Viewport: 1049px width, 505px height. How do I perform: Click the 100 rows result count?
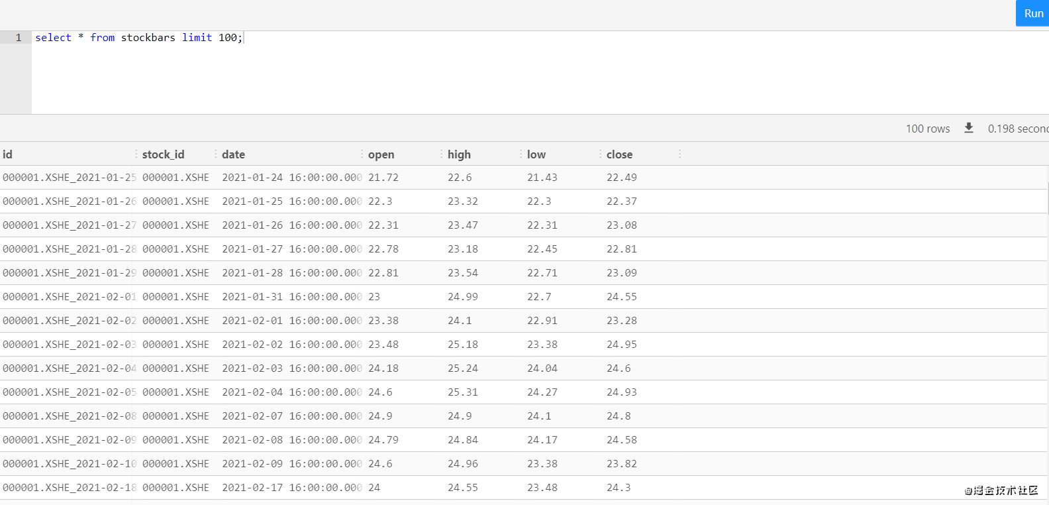928,129
